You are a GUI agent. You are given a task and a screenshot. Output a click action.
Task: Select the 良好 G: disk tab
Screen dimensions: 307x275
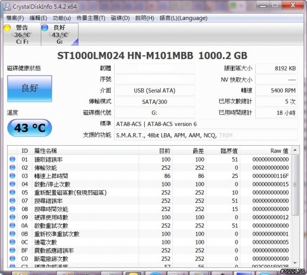[59, 34]
